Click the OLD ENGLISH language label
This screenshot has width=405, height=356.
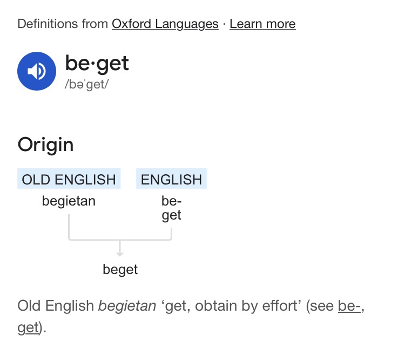tap(69, 180)
